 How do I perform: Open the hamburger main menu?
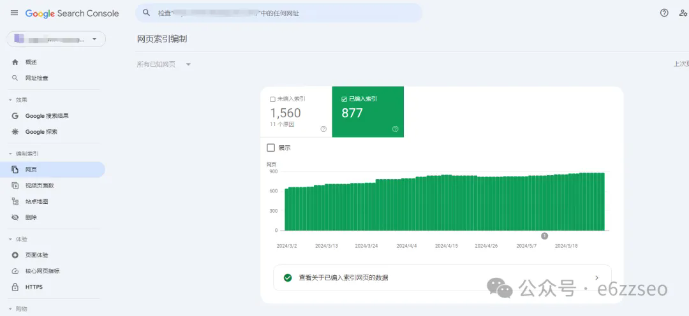pyautogui.click(x=14, y=13)
